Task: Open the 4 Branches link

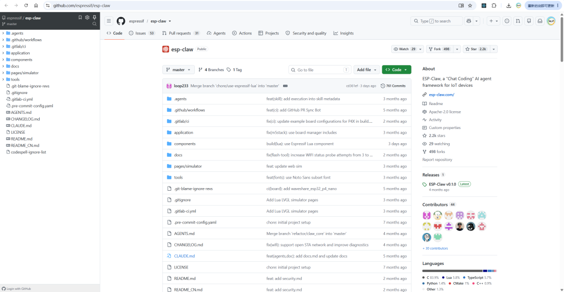Action: [x=211, y=70]
